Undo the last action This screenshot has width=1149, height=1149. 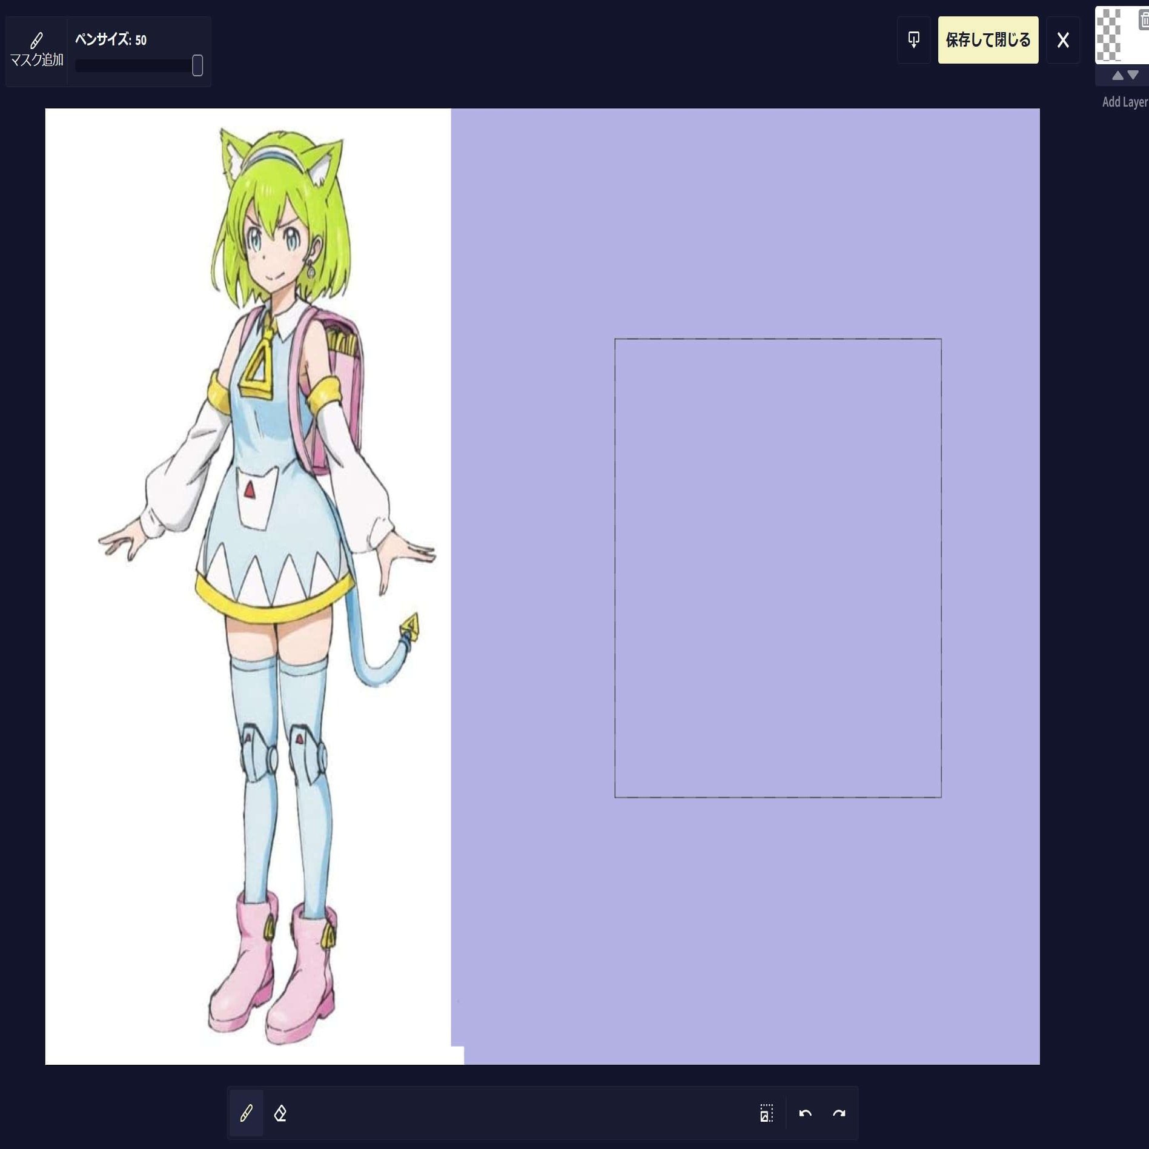[x=805, y=1113]
